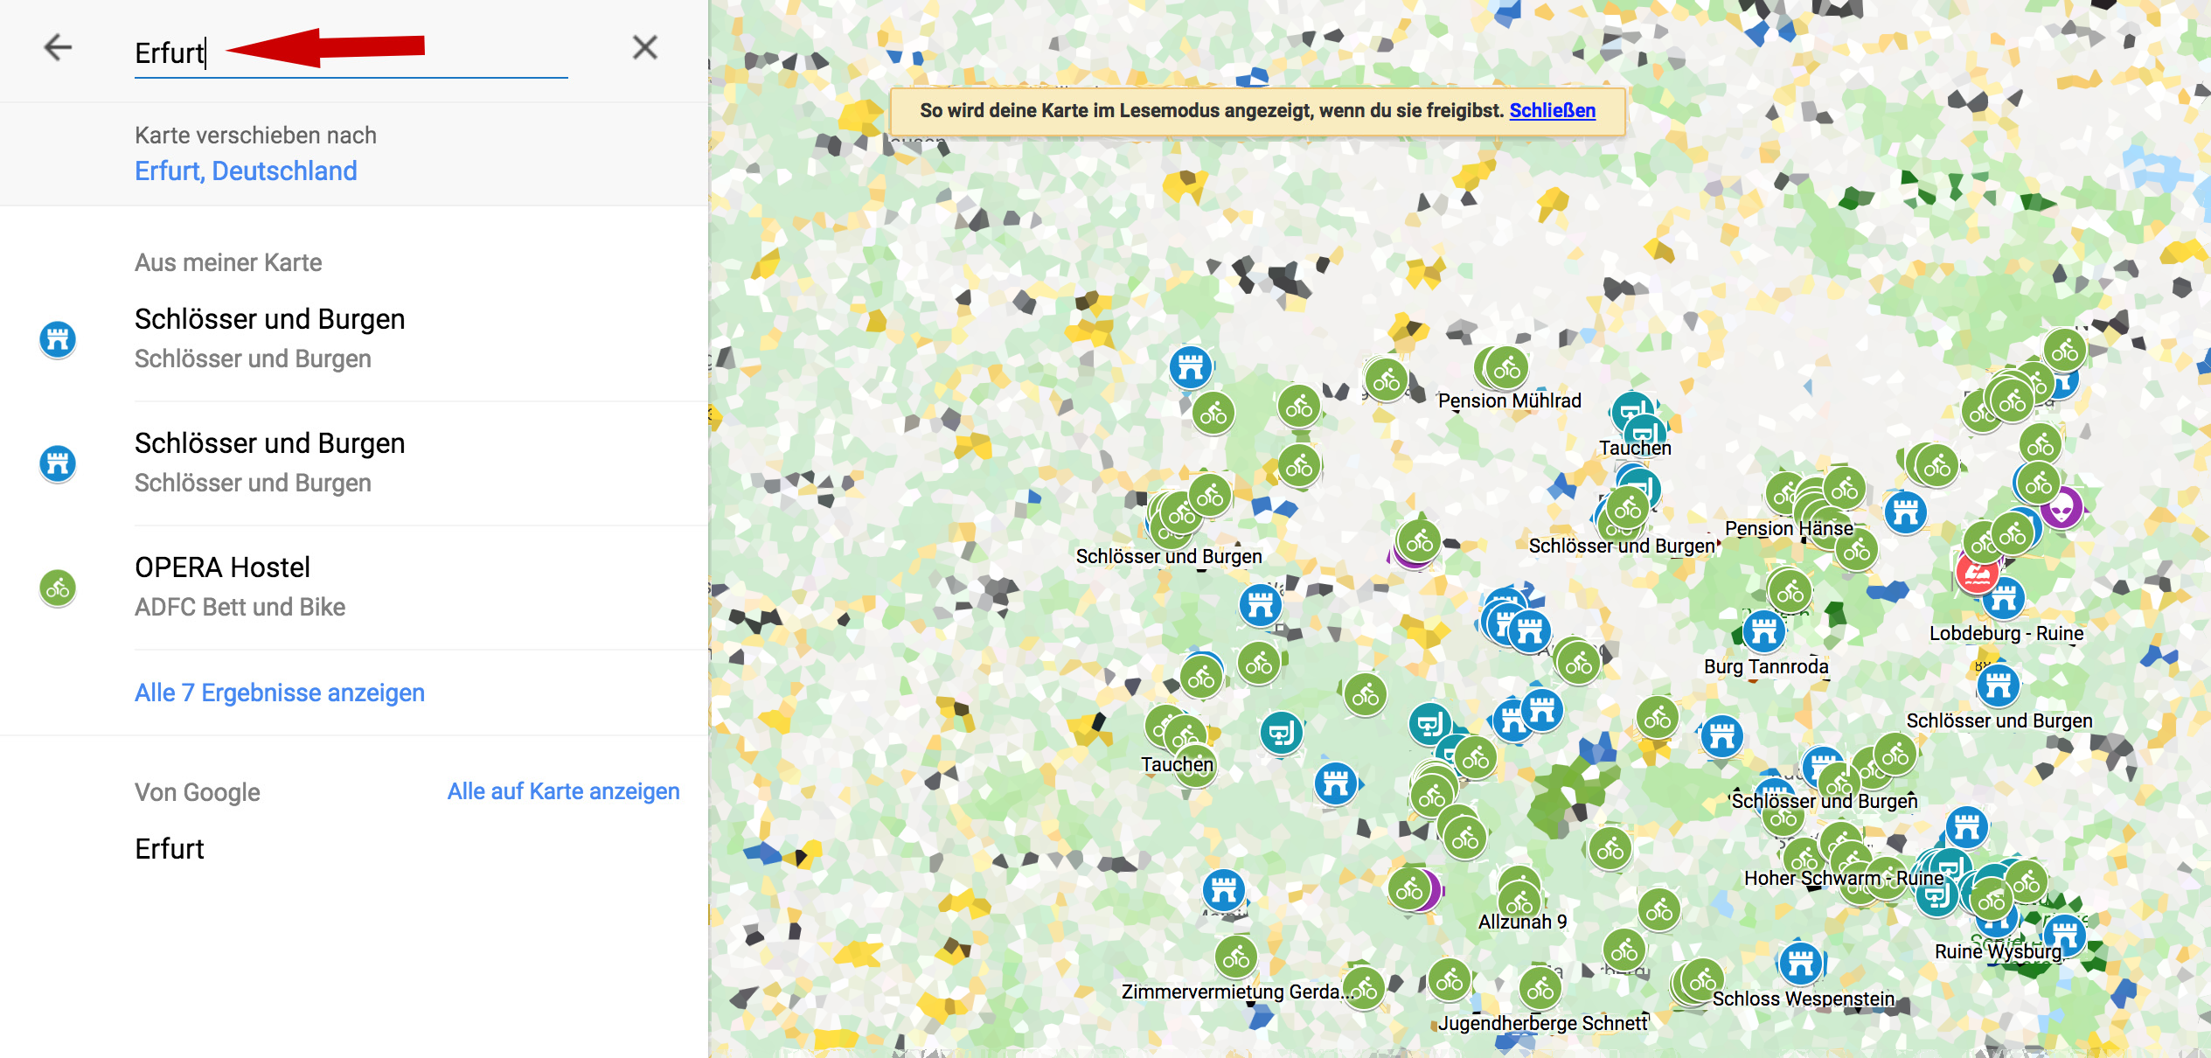
Task: Click Alle 7 Ergebnisse anzeigen link
Action: point(279,693)
